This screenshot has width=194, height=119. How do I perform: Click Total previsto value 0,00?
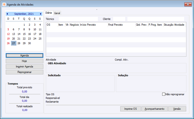[25, 92]
